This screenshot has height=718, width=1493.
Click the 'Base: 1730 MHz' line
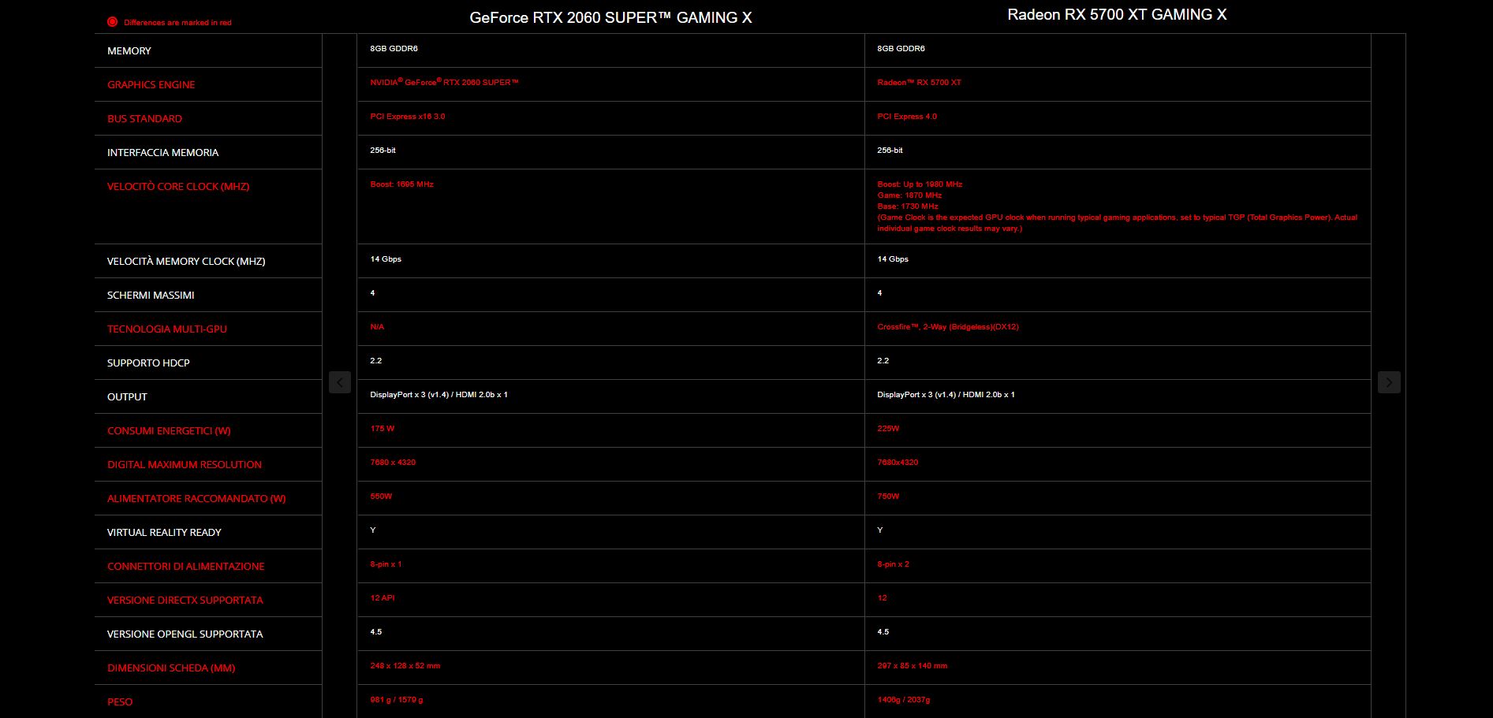pos(908,206)
